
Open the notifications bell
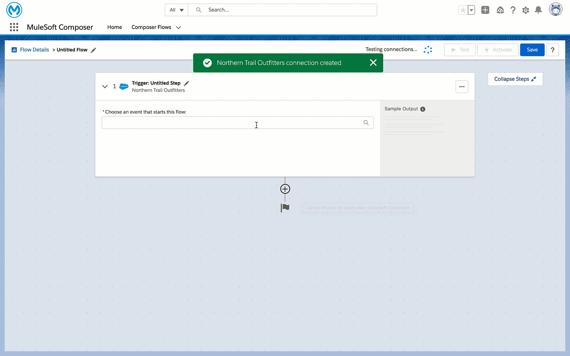538,10
